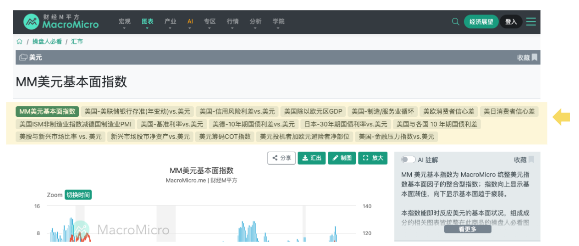Click the MacroMicro.me | 财经M平方 chart subtitle

[x=202, y=181]
